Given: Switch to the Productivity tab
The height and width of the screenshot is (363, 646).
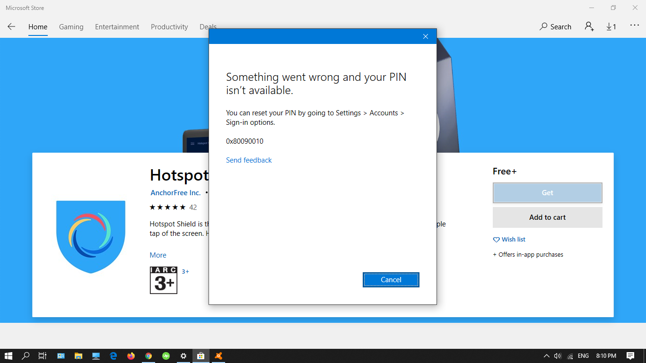Looking at the screenshot, I should tap(169, 27).
